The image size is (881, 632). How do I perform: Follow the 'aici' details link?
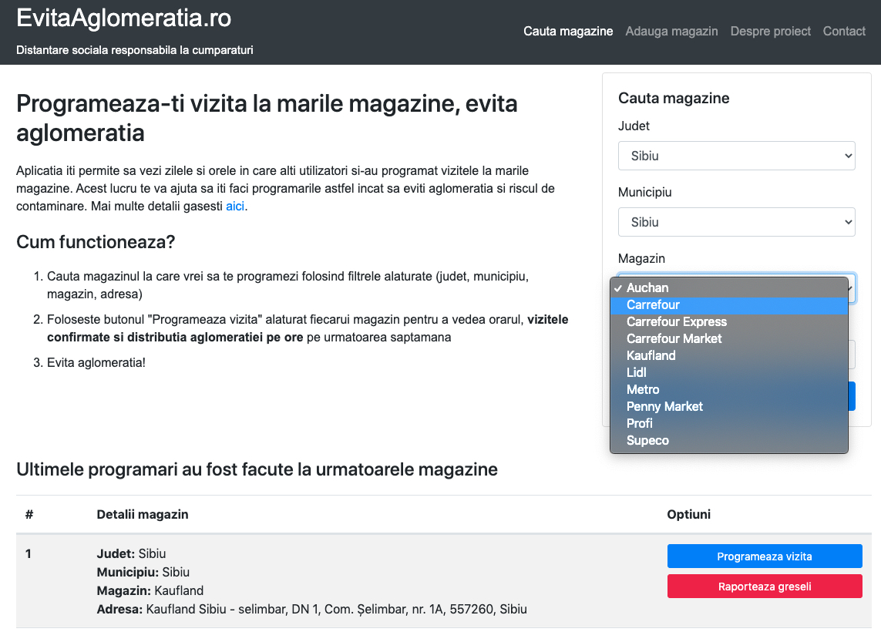point(235,207)
